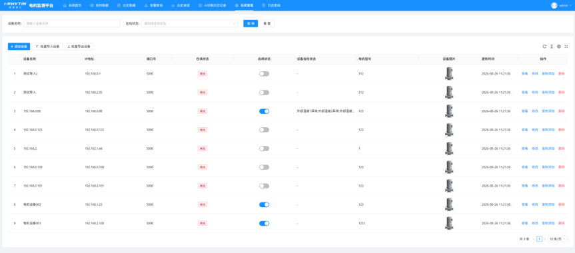Open the column settings gear icon
The height and width of the screenshot is (253, 575).
559,47
